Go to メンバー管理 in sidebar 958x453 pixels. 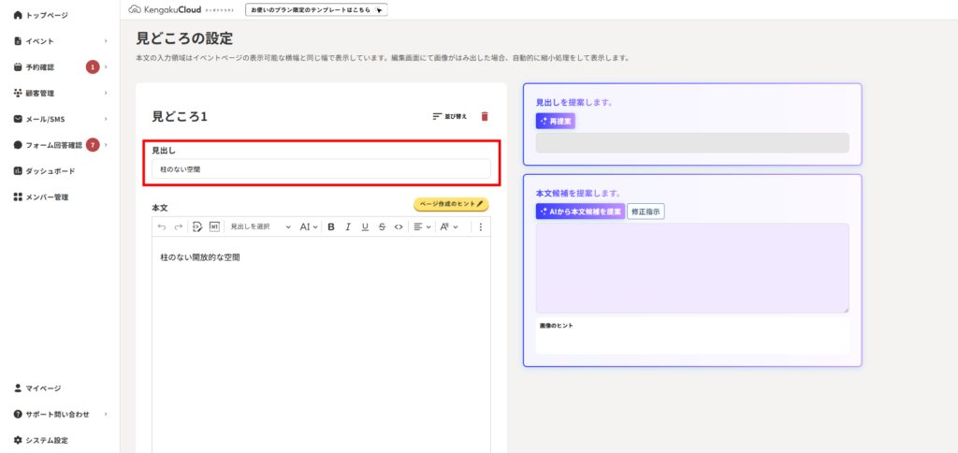pos(47,197)
